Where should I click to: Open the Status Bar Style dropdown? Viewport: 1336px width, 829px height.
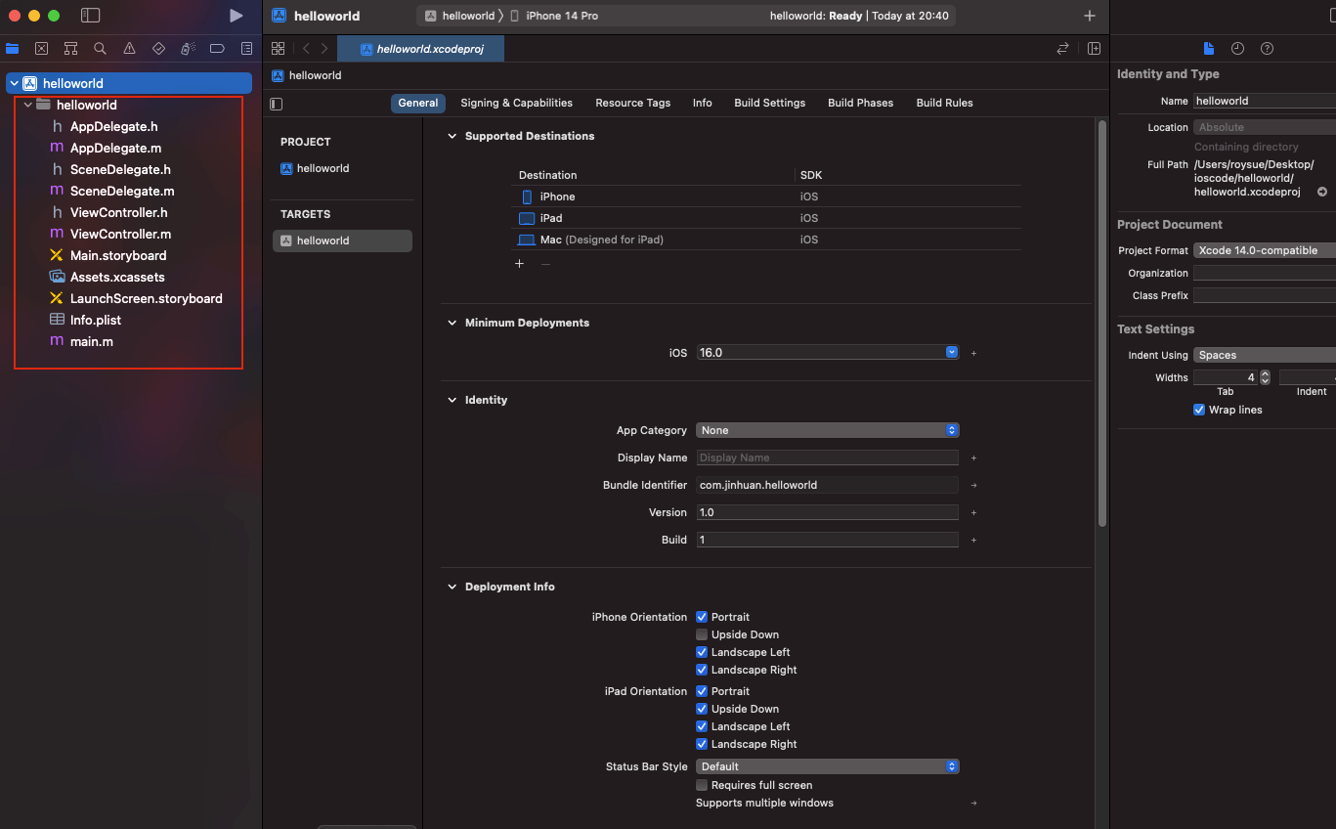pos(827,766)
